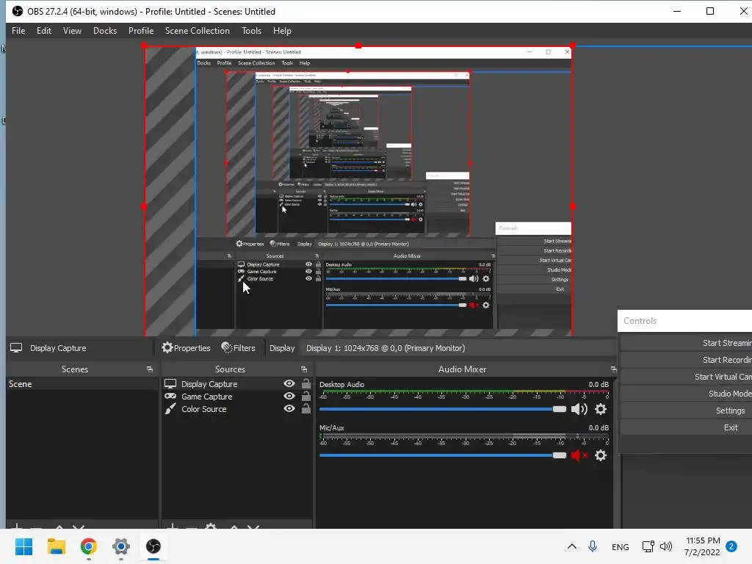
Task: Open the Docks menu
Action: (x=105, y=31)
